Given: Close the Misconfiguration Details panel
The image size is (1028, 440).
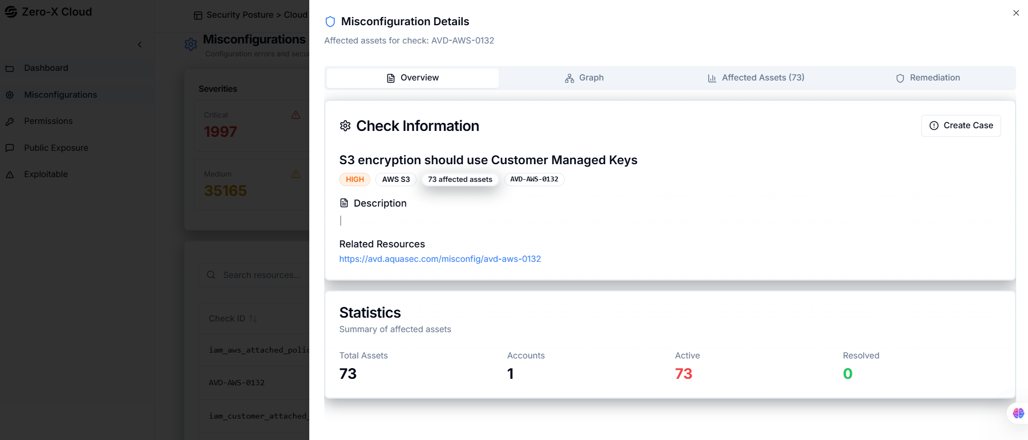Looking at the screenshot, I should pos(1016,13).
